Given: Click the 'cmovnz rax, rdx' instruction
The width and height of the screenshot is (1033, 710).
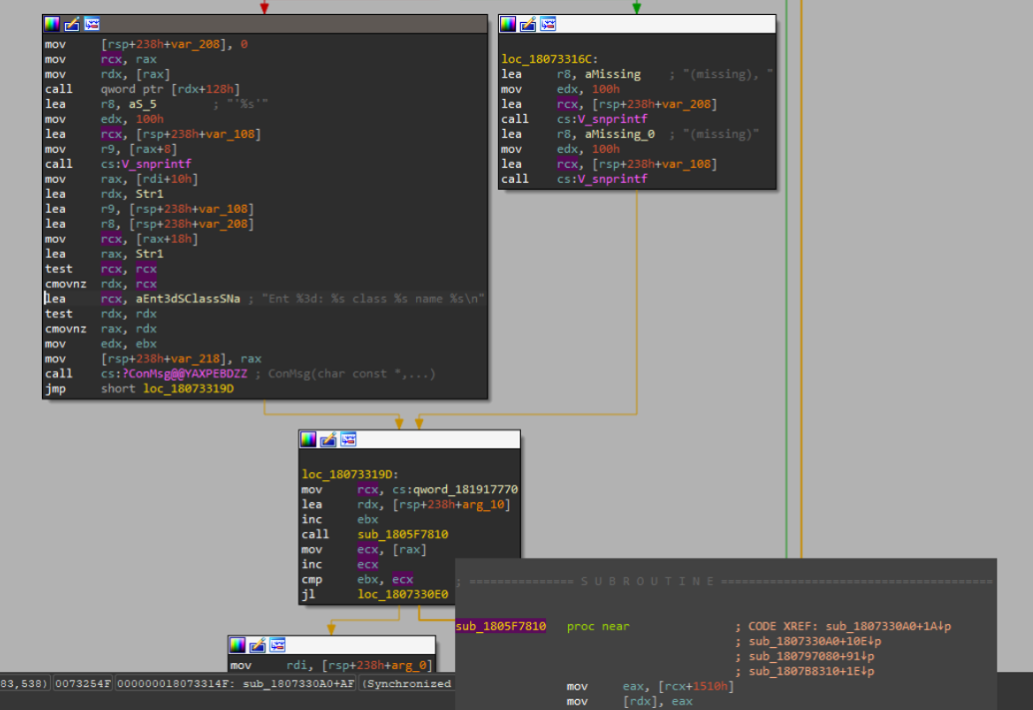Looking at the screenshot, I should pyautogui.click(x=100, y=329).
